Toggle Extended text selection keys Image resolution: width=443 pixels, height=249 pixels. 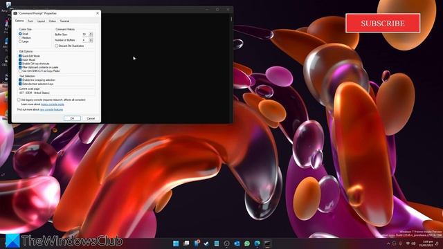20,84
